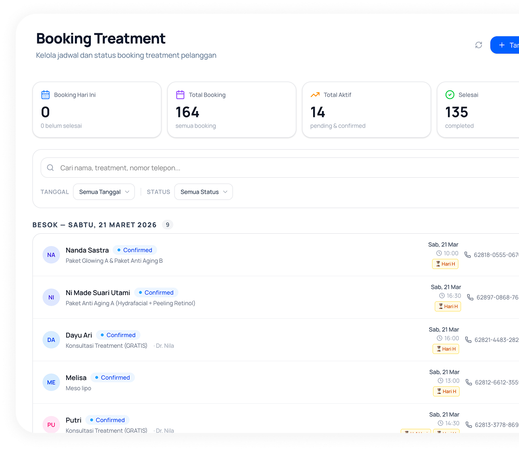The width and height of the screenshot is (519, 451).
Task: Open the Semua Tanggal dropdown
Action: [104, 192]
